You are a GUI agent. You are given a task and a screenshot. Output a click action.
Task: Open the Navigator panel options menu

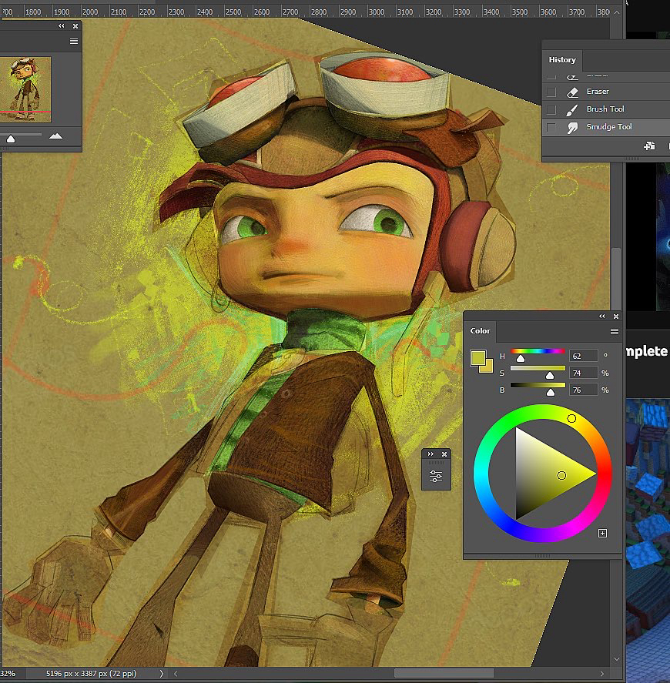74,42
